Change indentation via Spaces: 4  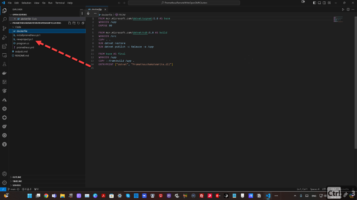(x=315, y=189)
